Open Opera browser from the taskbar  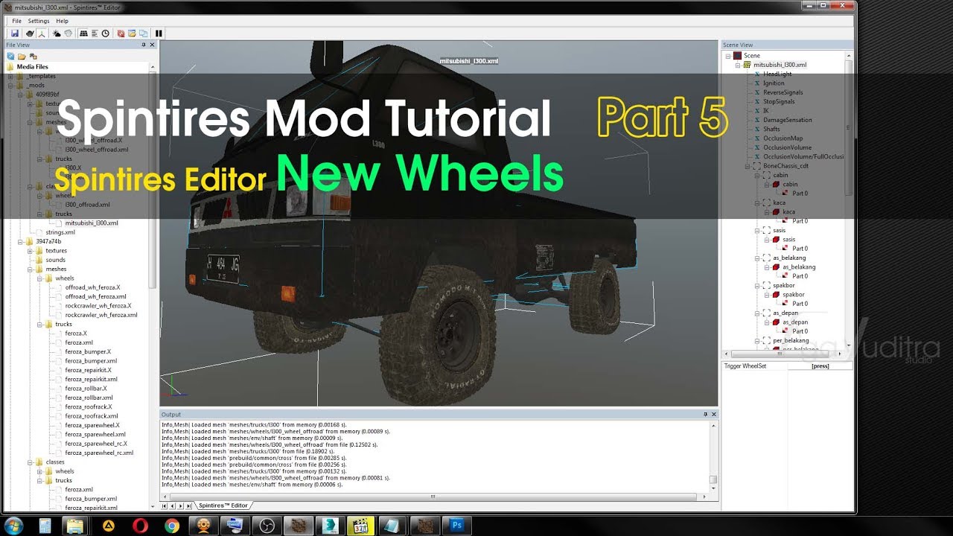140,526
